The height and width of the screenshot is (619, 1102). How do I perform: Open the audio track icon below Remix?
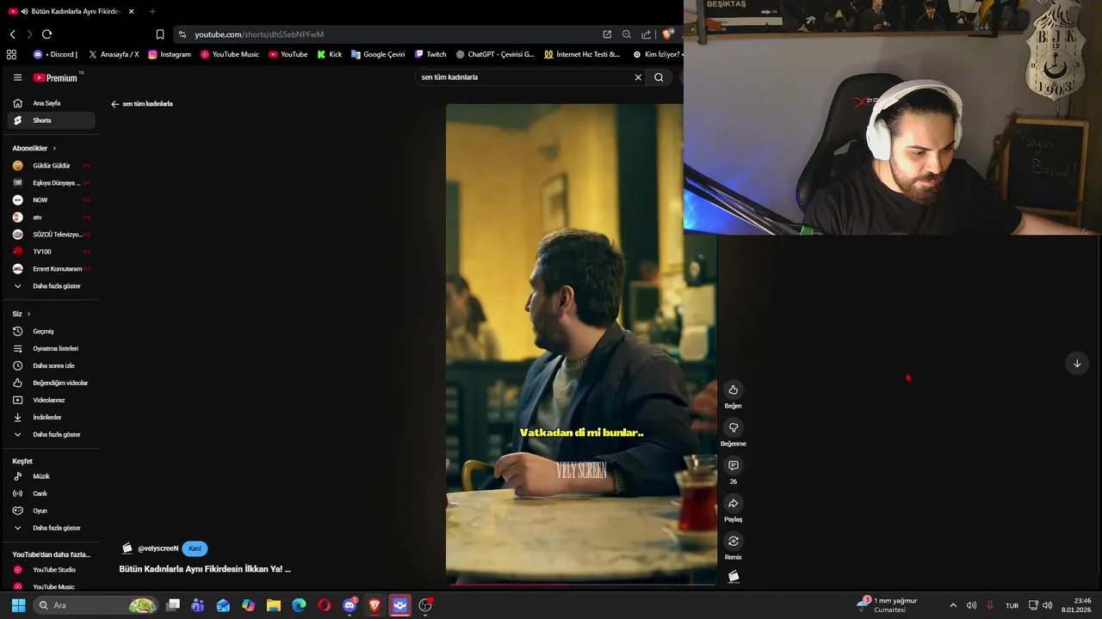click(x=733, y=577)
